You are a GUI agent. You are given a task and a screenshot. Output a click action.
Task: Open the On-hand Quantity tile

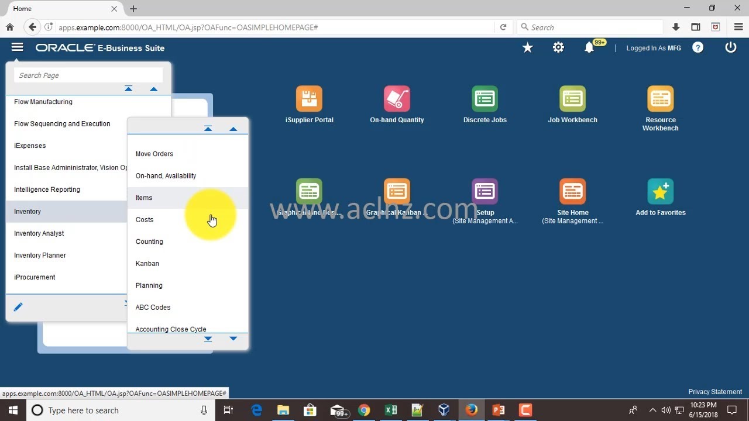coord(397,99)
